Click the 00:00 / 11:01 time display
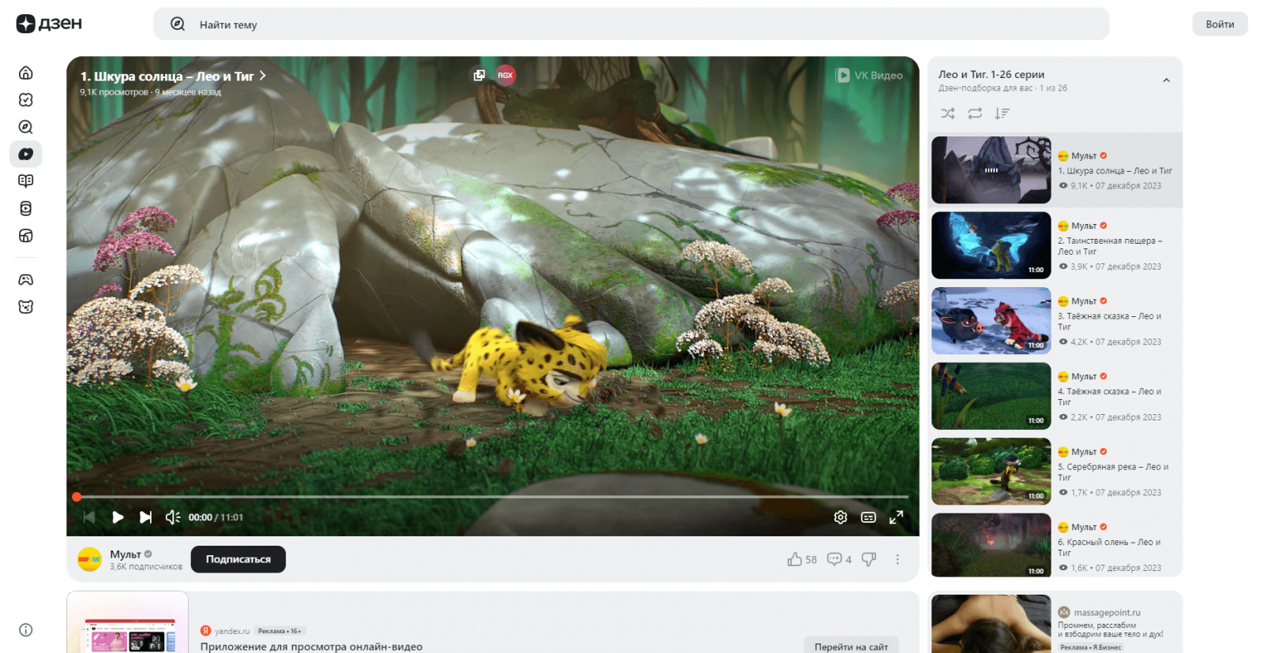Screen dimensions: 1263x653 (215, 517)
